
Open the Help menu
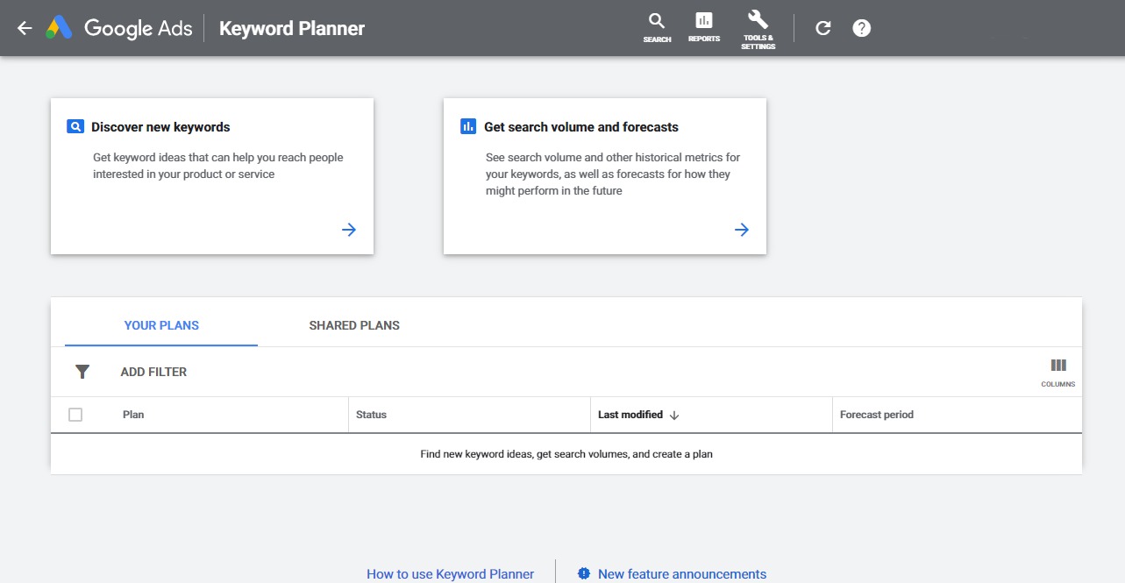click(861, 27)
